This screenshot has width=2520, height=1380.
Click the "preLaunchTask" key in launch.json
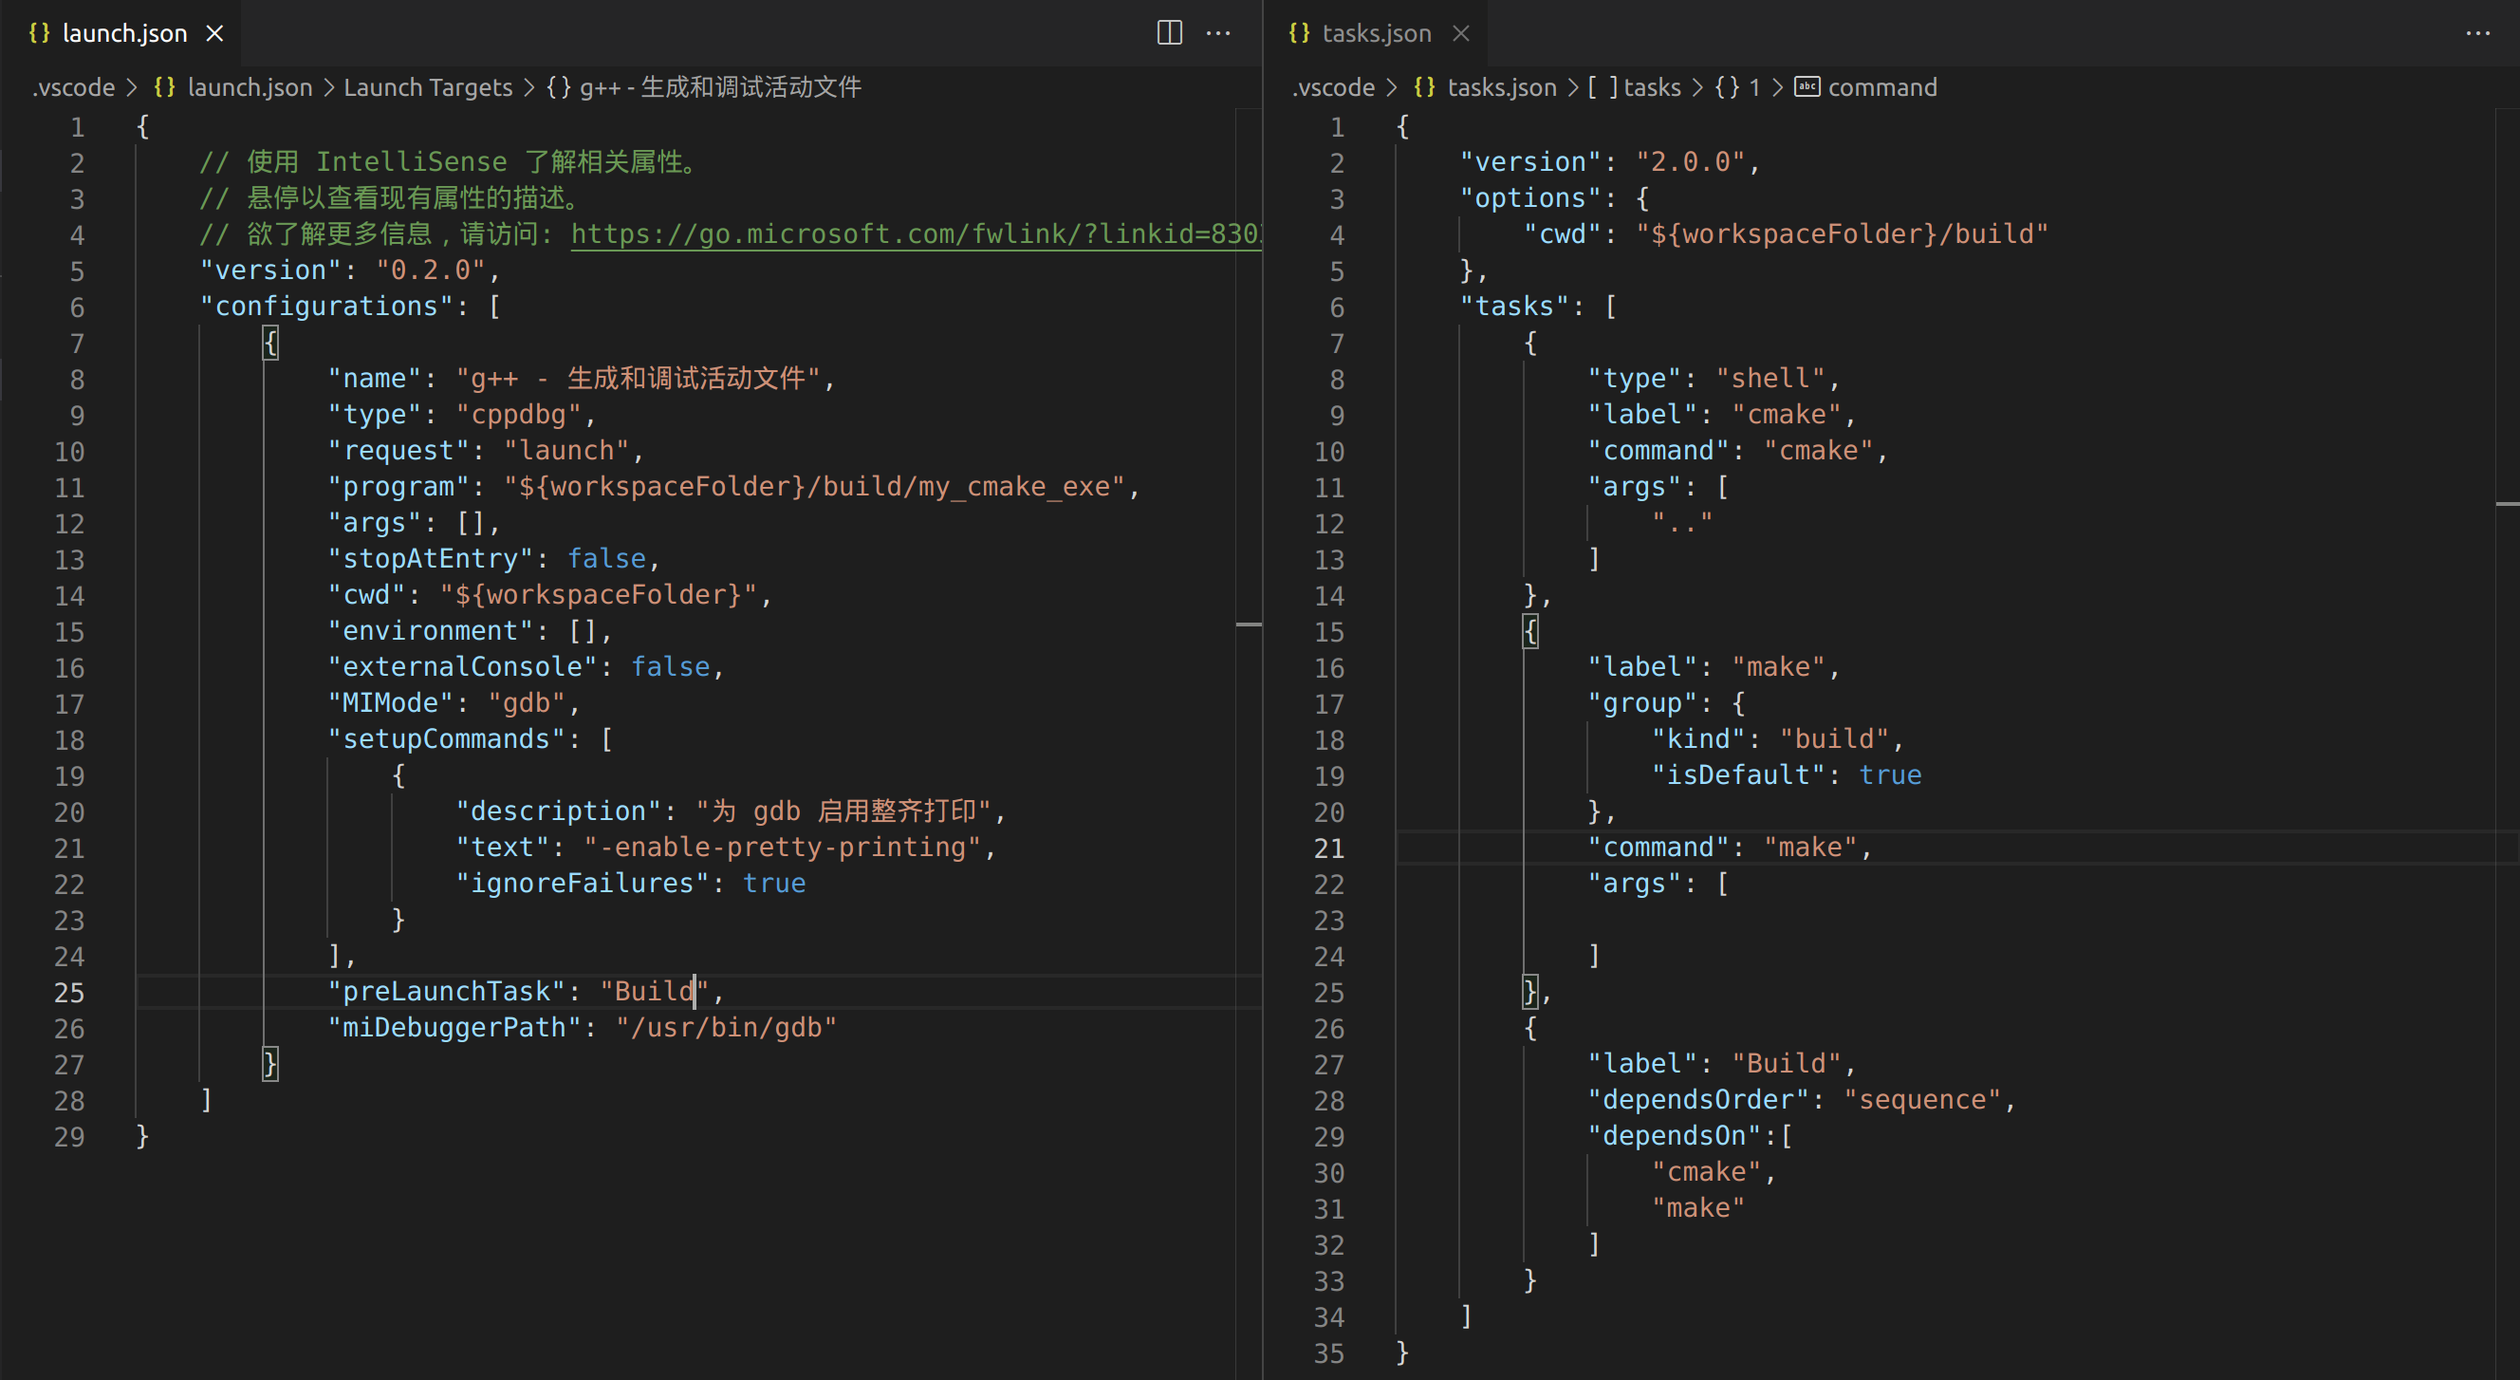(446, 992)
